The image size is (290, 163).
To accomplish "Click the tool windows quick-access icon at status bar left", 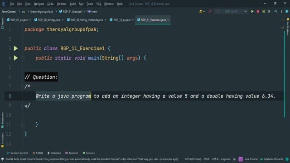I will point(2,159).
